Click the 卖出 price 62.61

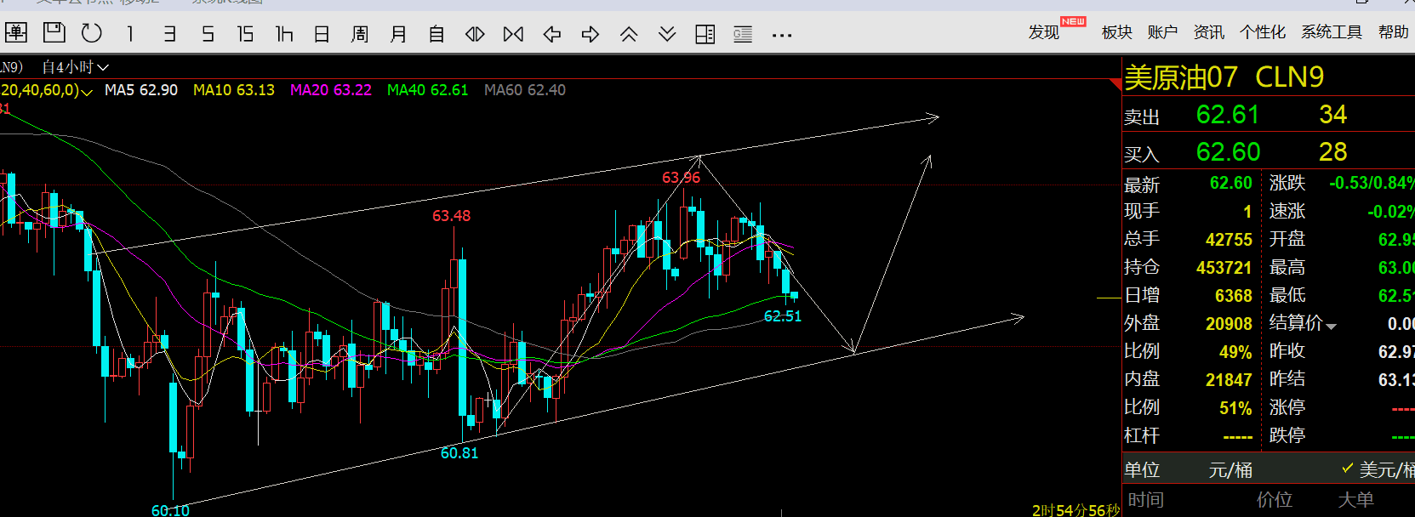click(x=1227, y=115)
